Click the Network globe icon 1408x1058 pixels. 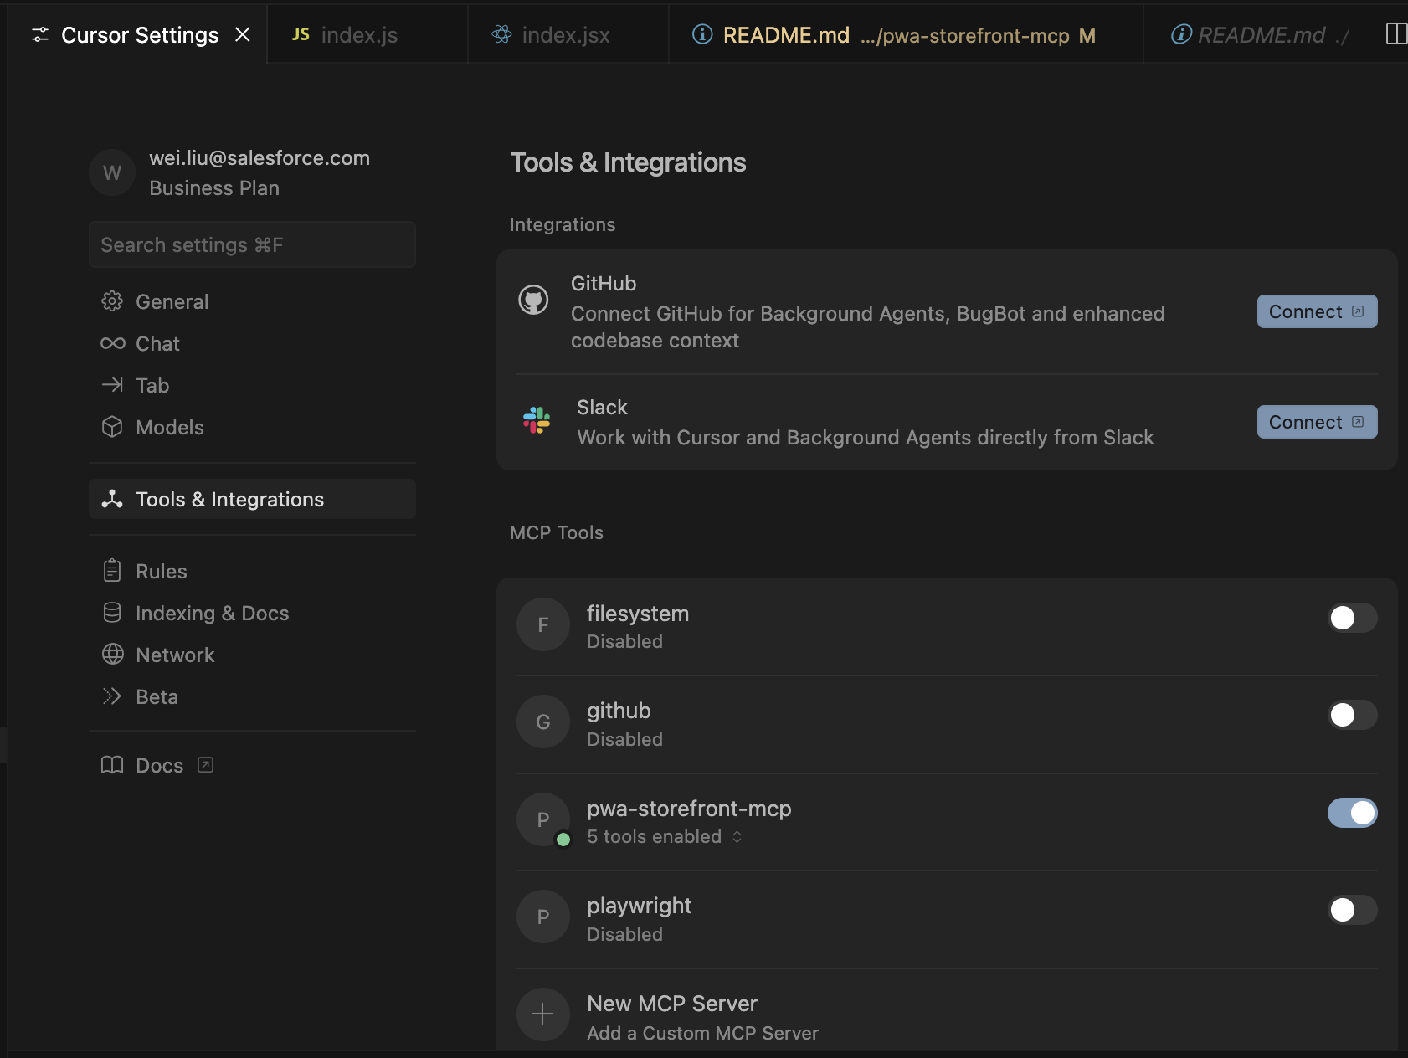tap(113, 655)
